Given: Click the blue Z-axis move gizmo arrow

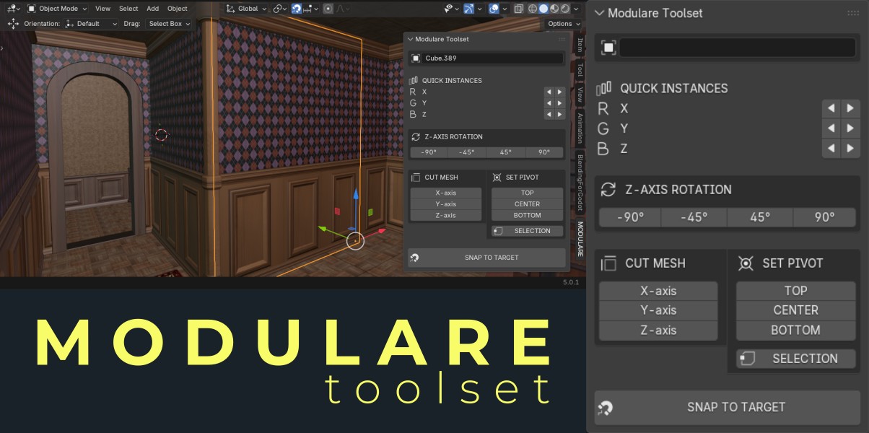Looking at the screenshot, I should [355, 198].
